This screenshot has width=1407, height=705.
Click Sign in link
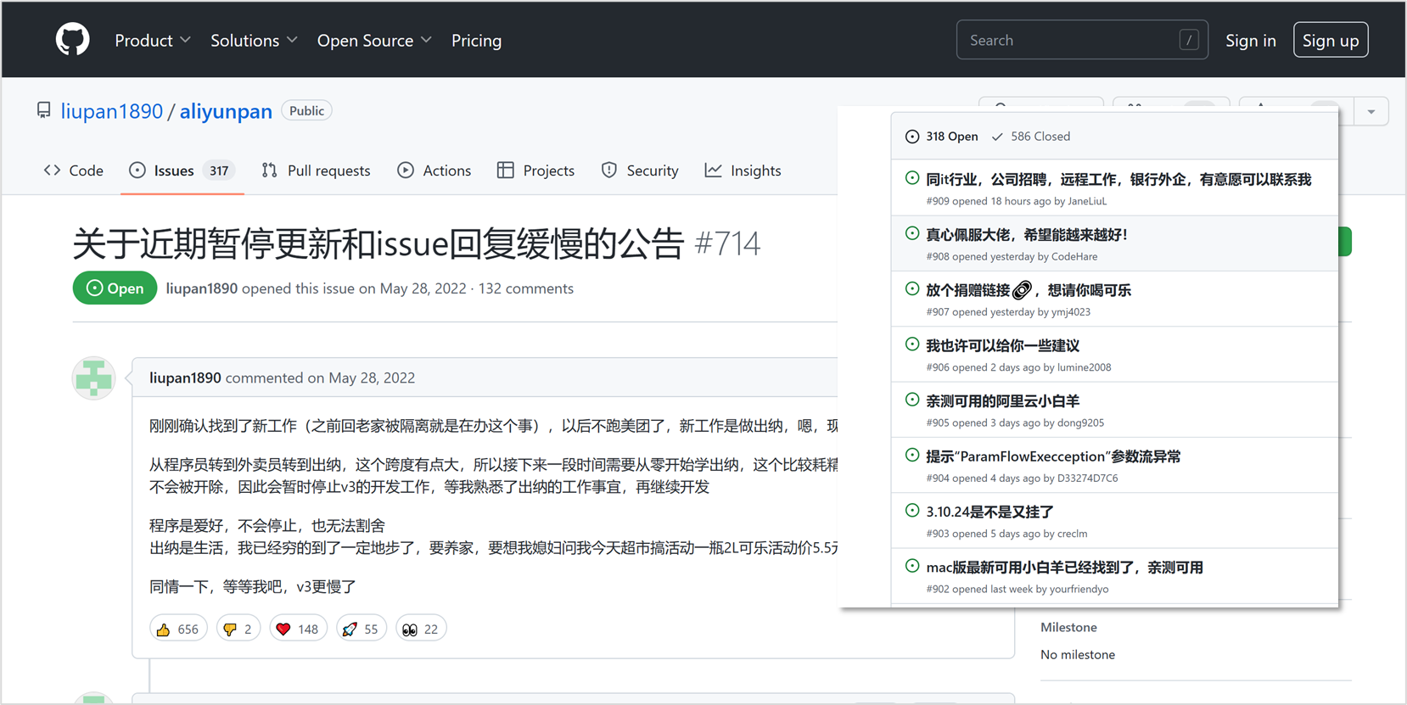(x=1250, y=40)
